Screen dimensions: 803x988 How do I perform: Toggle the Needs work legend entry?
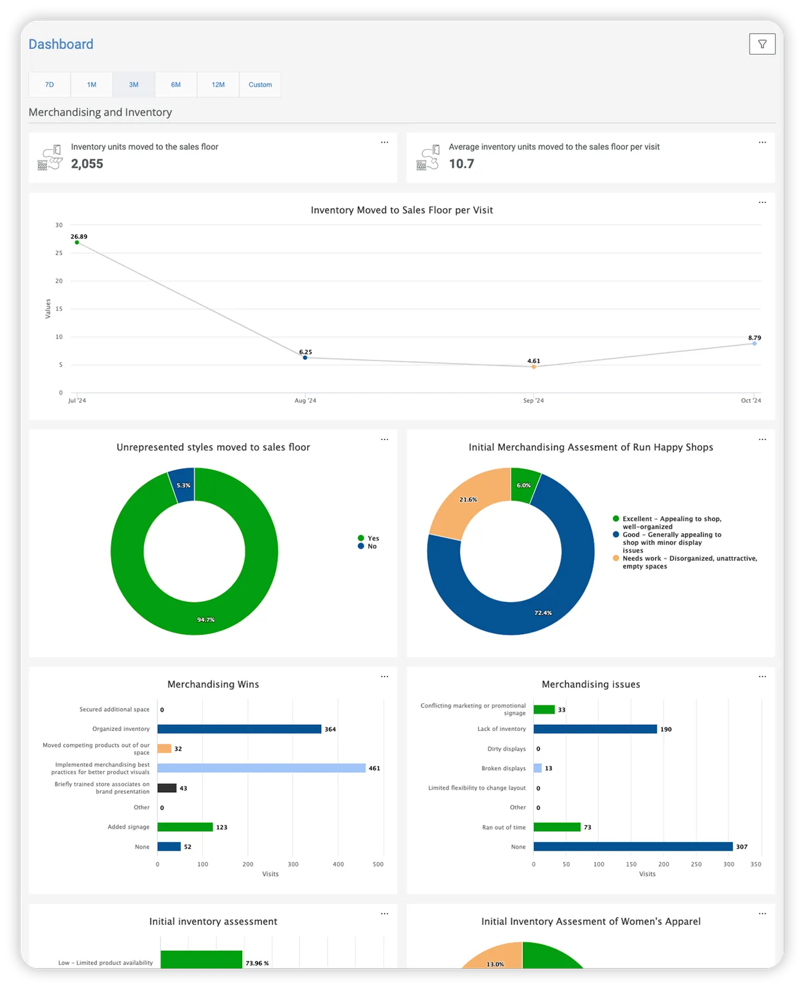(x=685, y=562)
